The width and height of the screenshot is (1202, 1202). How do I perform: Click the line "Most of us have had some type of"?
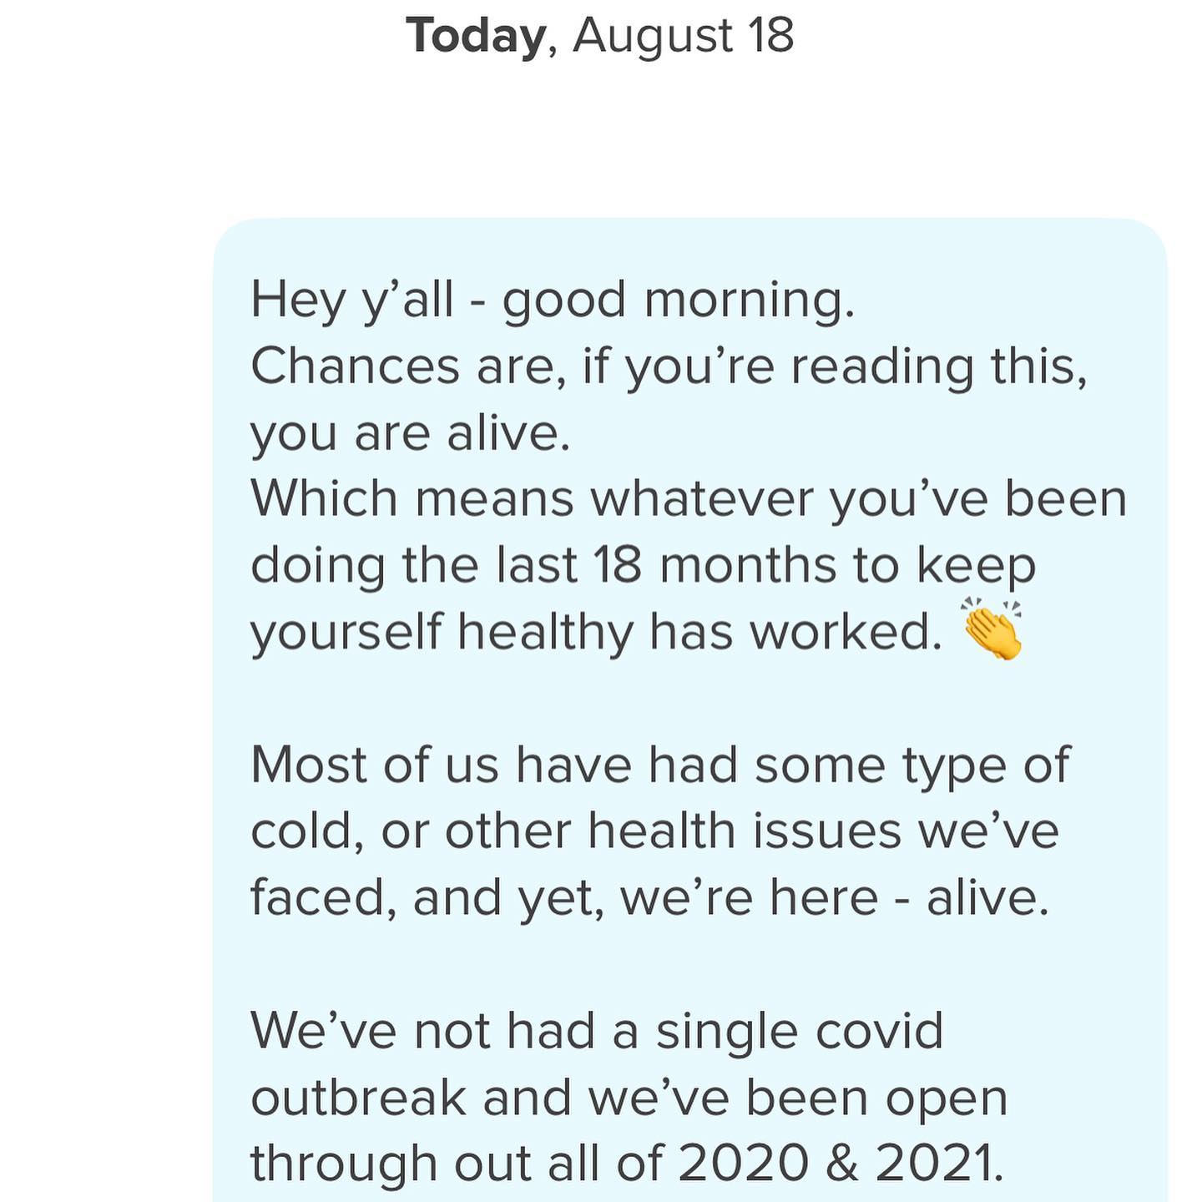tap(659, 765)
